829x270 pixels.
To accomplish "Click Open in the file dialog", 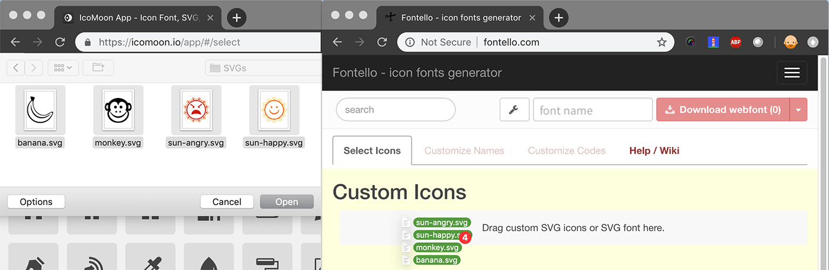I will click(287, 201).
